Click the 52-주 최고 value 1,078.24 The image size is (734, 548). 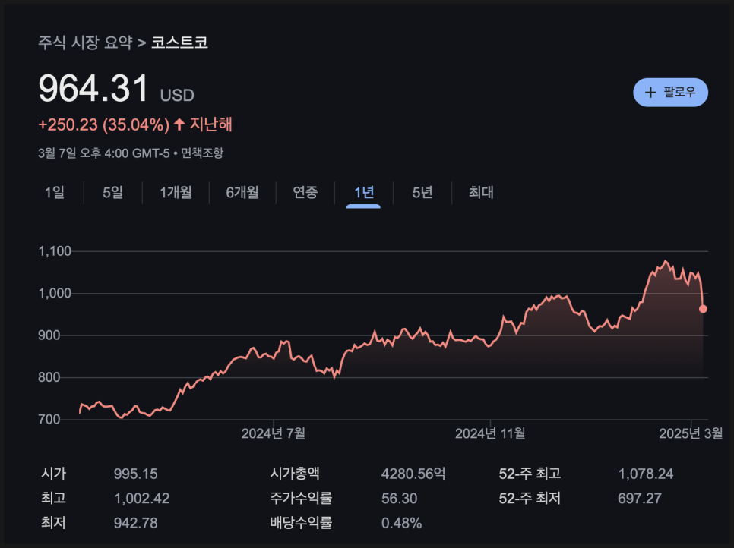646,474
